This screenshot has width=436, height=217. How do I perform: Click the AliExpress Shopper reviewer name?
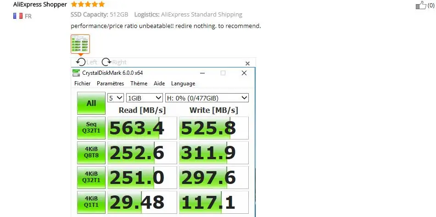tap(40, 5)
